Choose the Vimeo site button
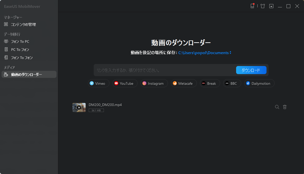 [99, 83]
